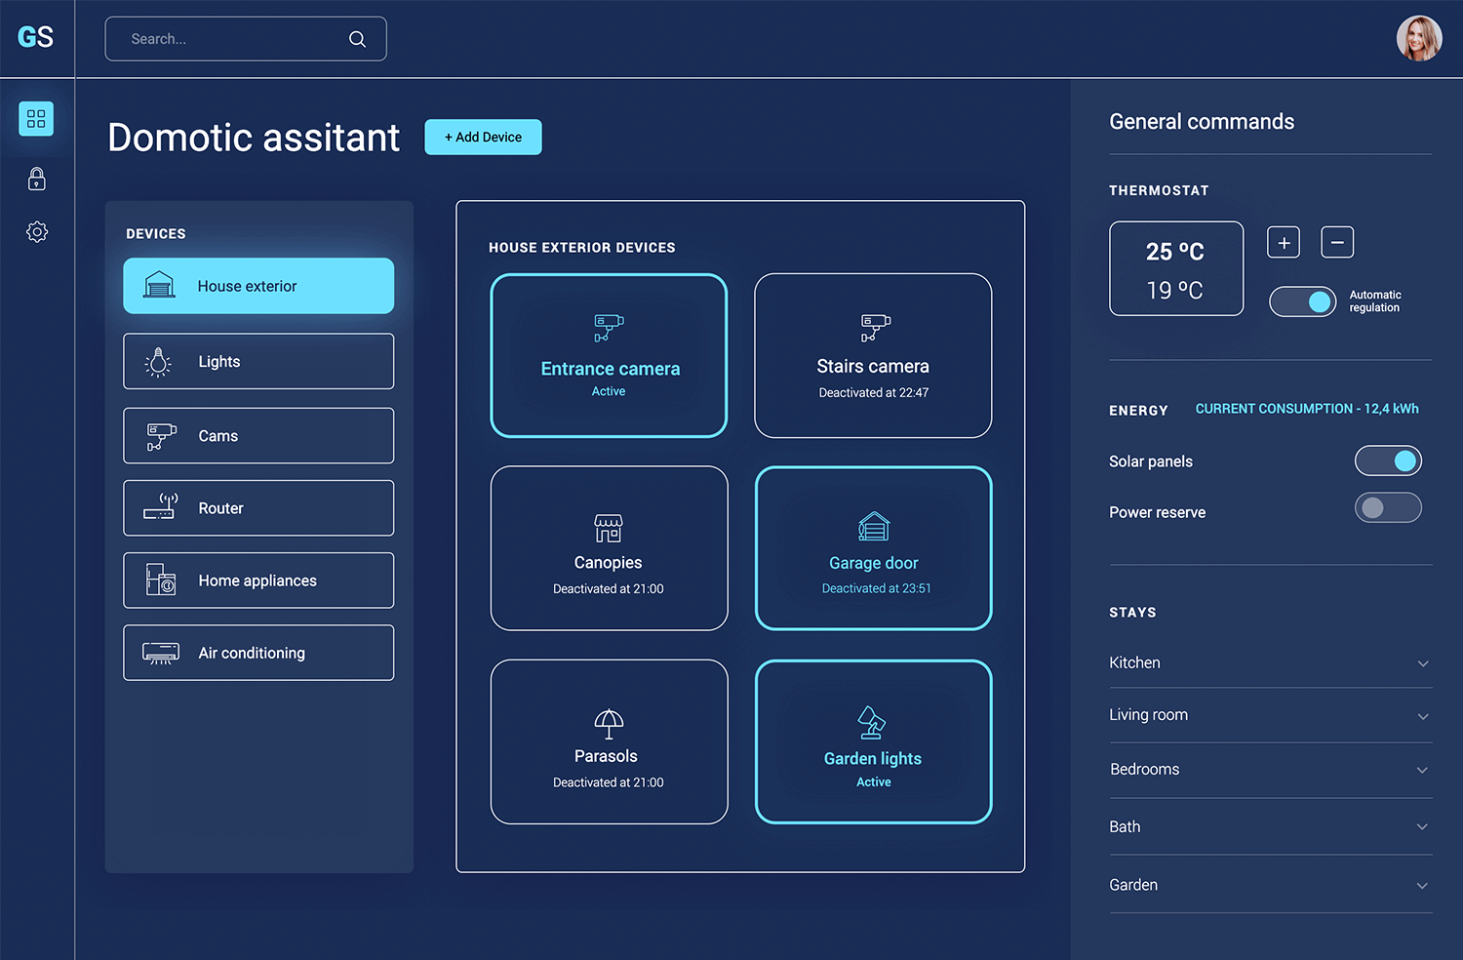The width and height of the screenshot is (1463, 960).
Task: Increase thermostat with the plus button
Action: (1284, 242)
